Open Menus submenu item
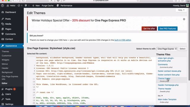The image size is (190, 107). [5, 64]
